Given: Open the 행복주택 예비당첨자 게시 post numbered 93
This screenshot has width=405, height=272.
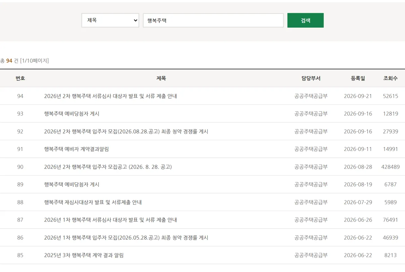Looking at the screenshot, I should (72, 114).
